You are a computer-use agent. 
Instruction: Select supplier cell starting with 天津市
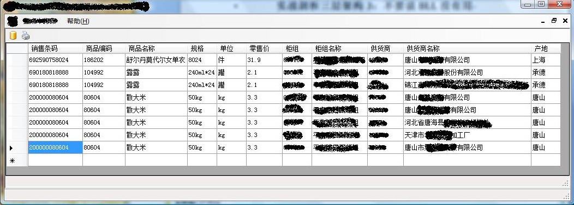click(467, 135)
